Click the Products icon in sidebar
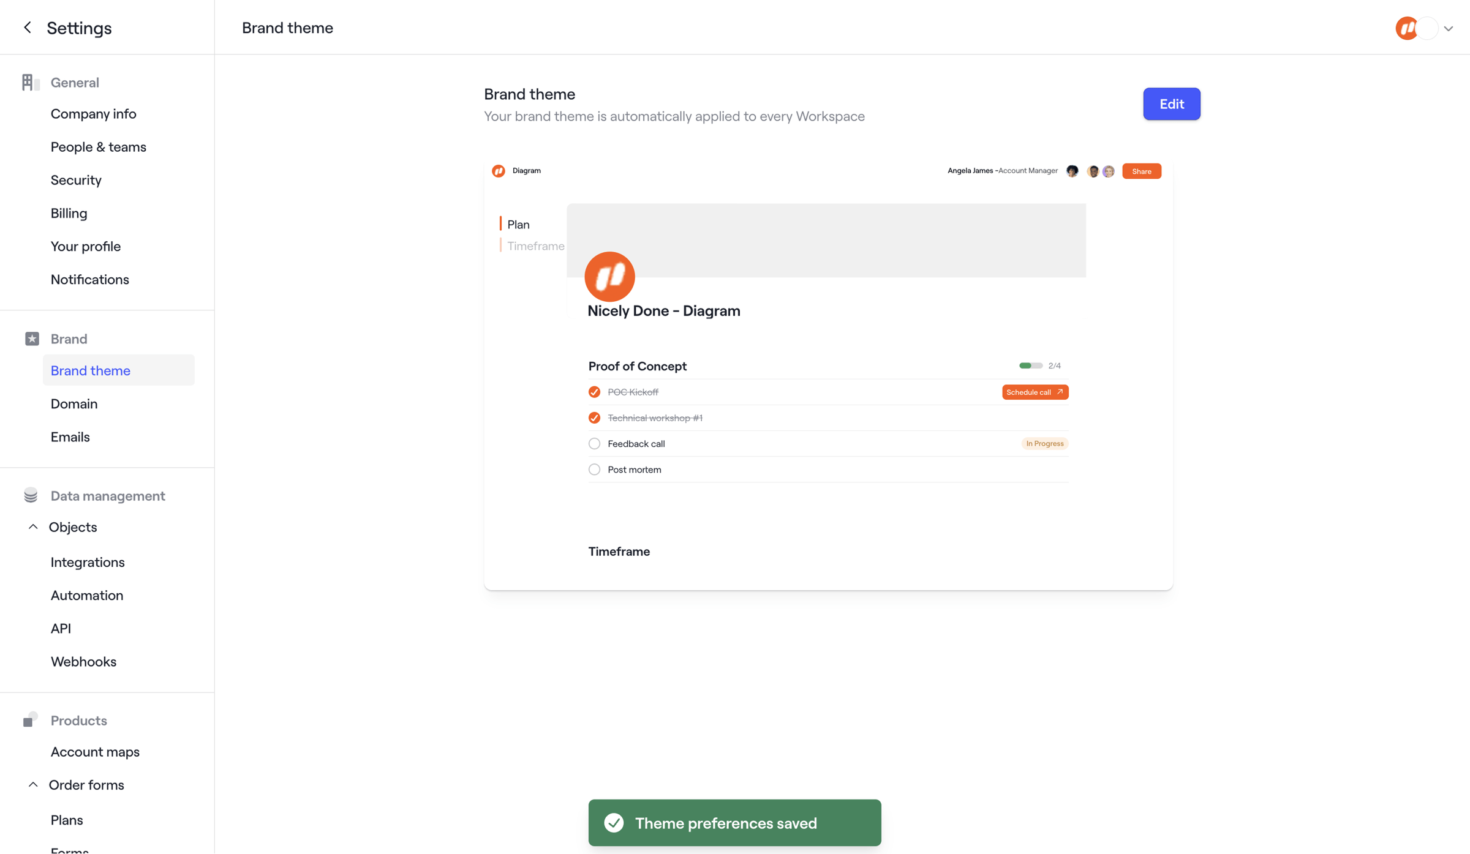Screen dimensions: 1470x854 click(31, 719)
